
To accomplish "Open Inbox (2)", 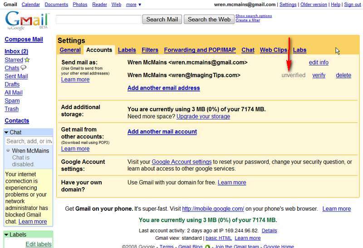I will pos(16,51).
